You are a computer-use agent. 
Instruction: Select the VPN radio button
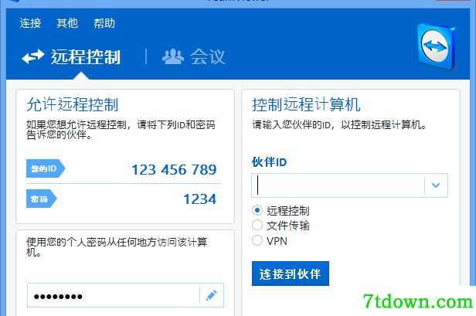(257, 240)
